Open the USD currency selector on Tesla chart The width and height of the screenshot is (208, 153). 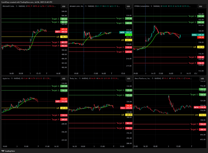pos(129,79)
